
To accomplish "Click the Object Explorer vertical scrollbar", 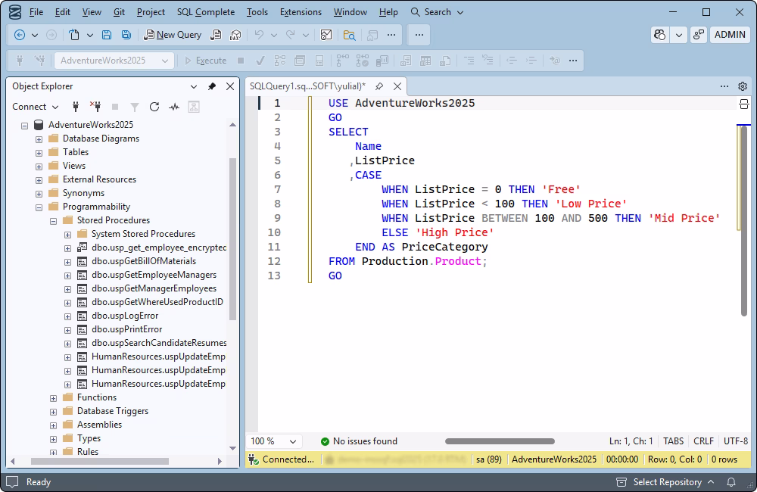I will (x=232, y=239).
